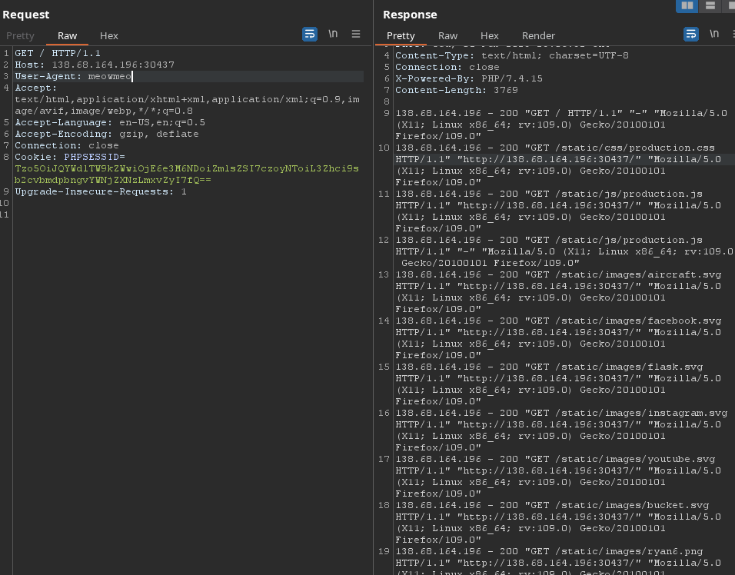The height and width of the screenshot is (575, 735).
Task: Click the response 'Connection: close' header
Action: pos(447,67)
